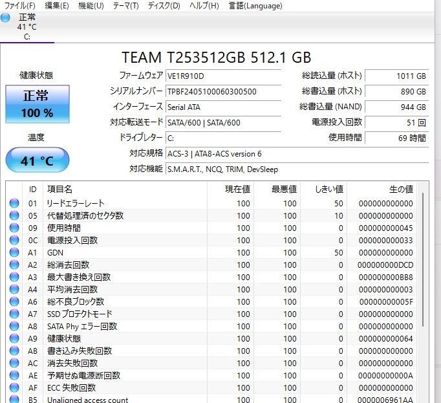Viewport: 441px width, 403px height.
Task: Select raw value 000000000DCD of 総消去回数
Action: pos(385,265)
